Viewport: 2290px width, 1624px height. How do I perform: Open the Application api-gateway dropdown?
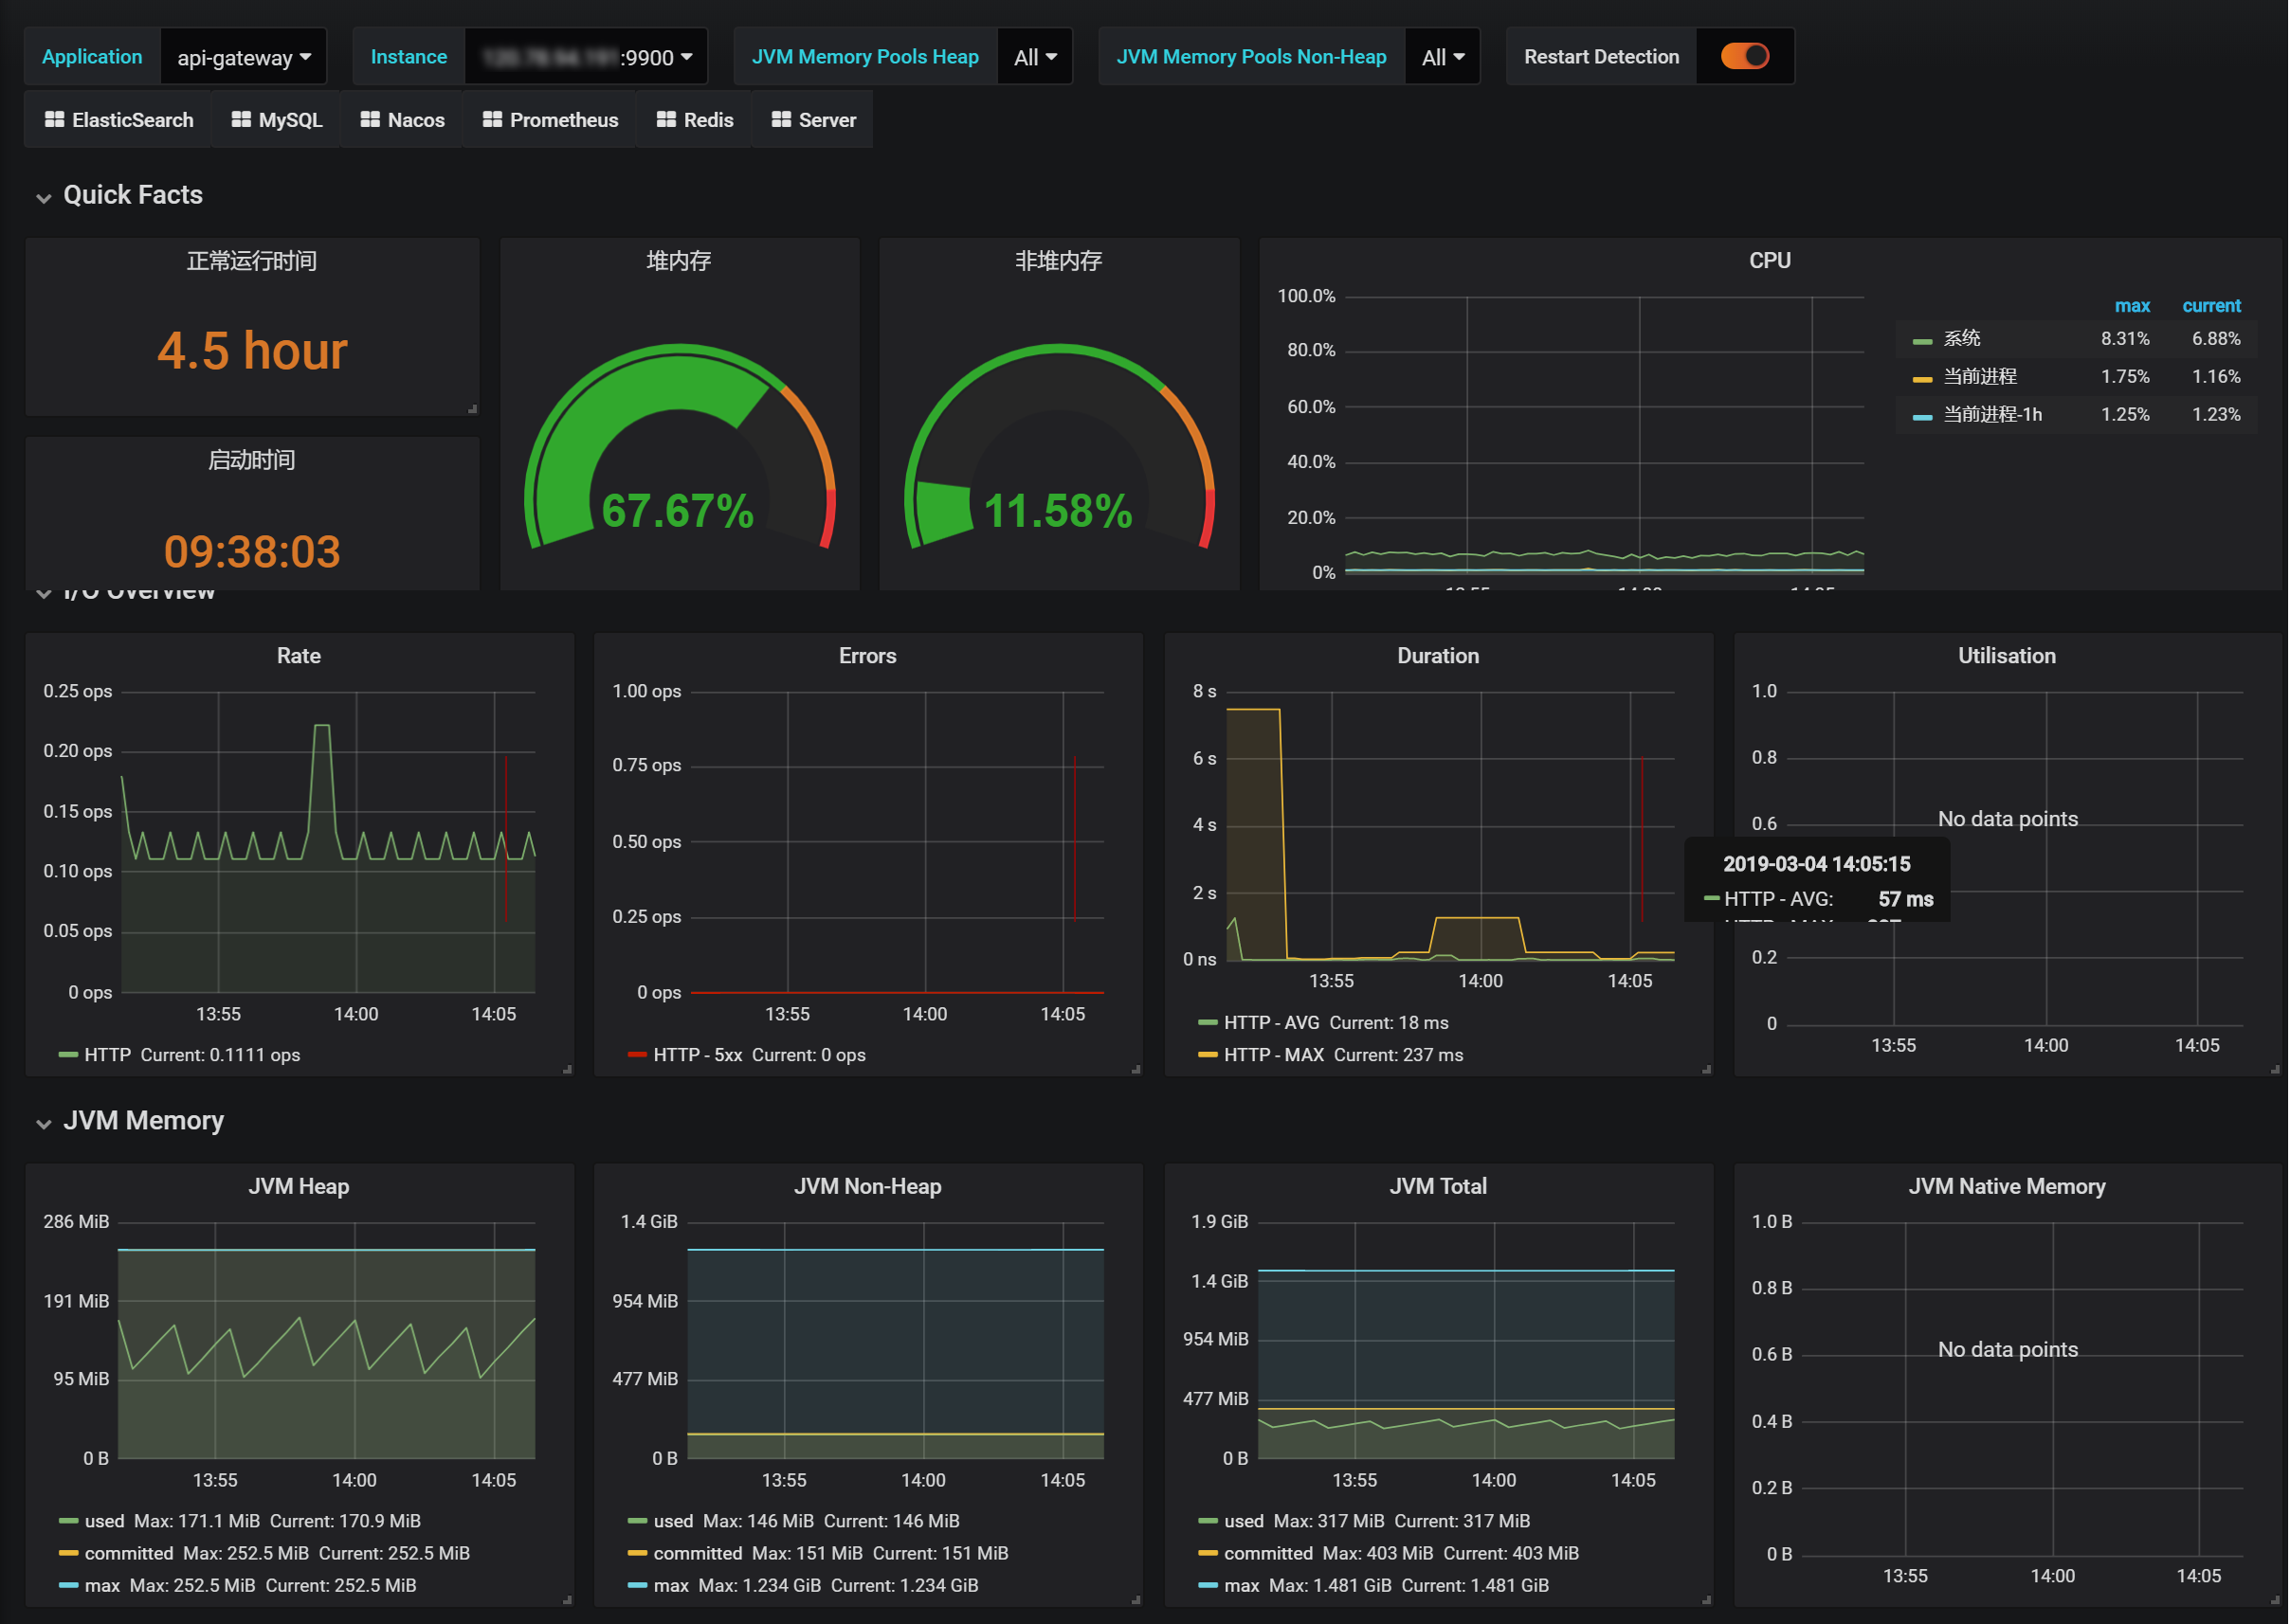tap(243, 57)
